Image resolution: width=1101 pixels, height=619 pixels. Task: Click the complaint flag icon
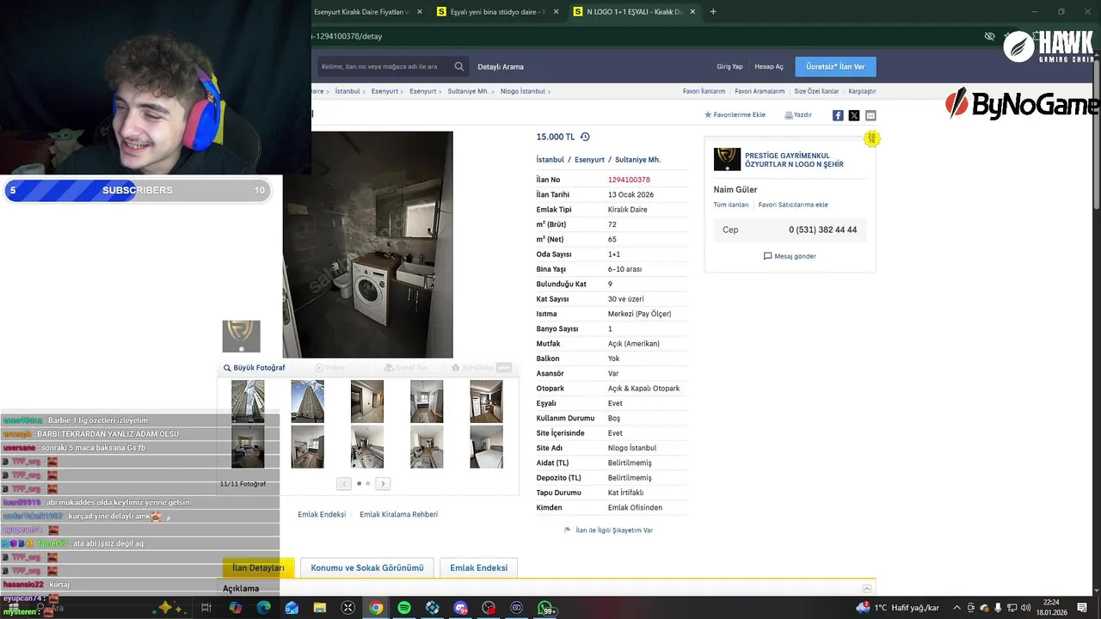tap(568, 530)
